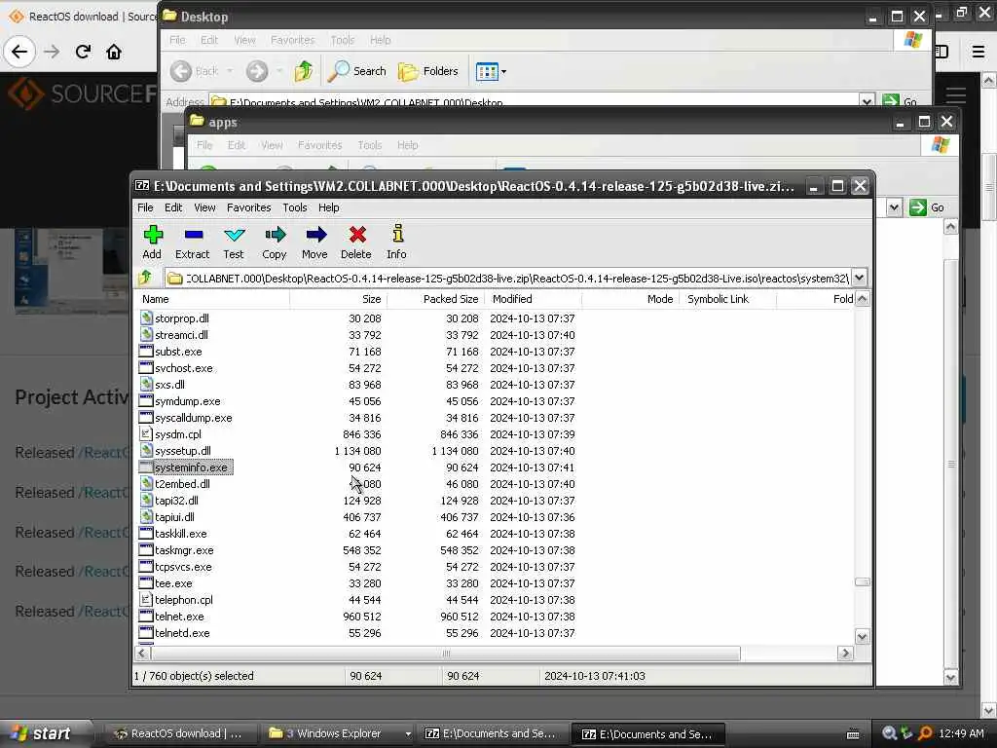Open the Favorites menu in 7-Zip
The width and height of the screenshot is (997, 748).
click(x=248, y=207)
